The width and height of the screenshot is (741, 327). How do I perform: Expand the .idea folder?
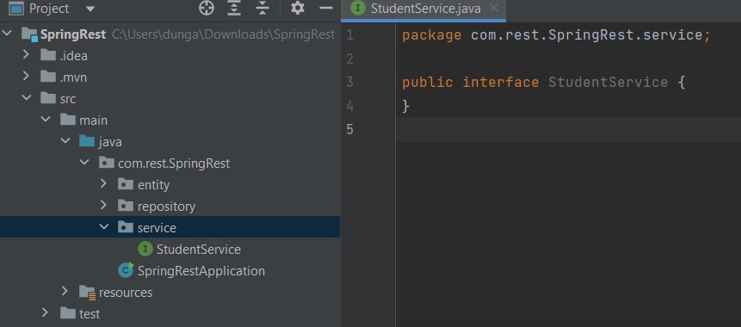[x=26, y=55]
